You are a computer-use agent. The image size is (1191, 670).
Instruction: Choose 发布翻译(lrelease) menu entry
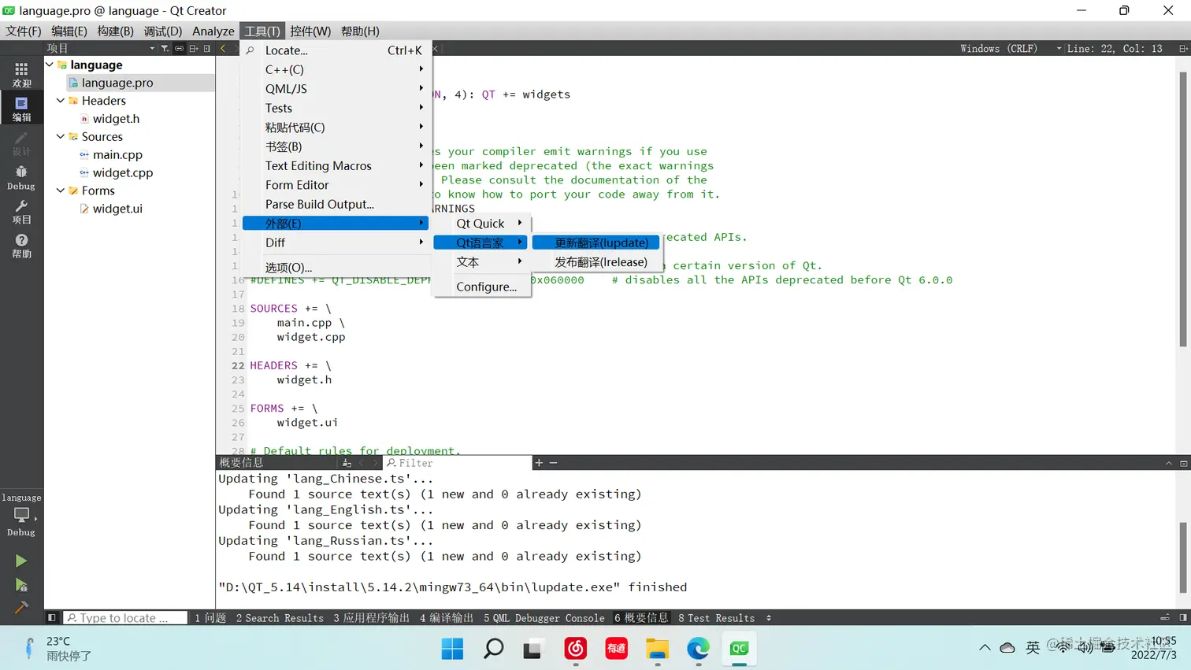[596, 262]
